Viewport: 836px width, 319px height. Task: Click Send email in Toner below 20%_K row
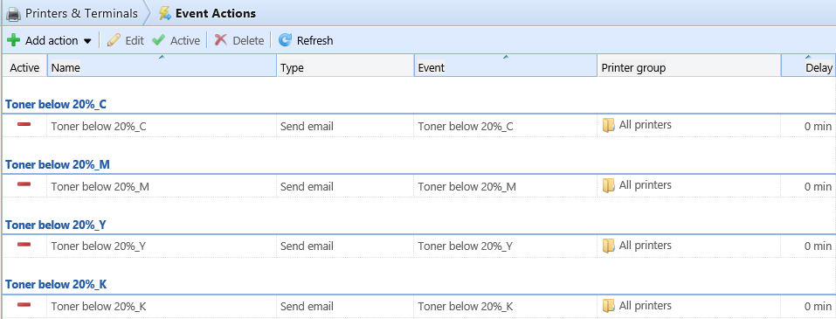pyautogui.click(x=307, y=306)
